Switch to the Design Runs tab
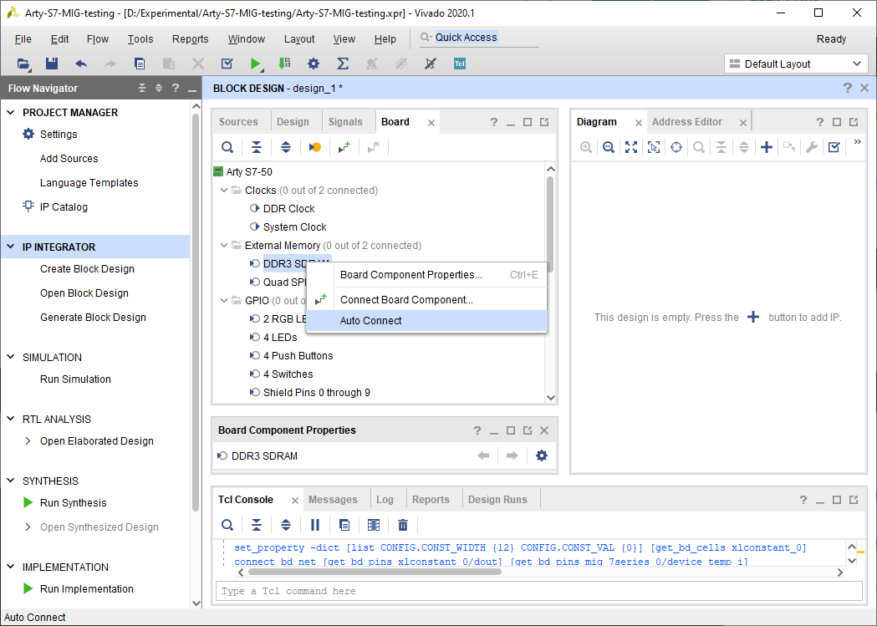 [497, 500]
